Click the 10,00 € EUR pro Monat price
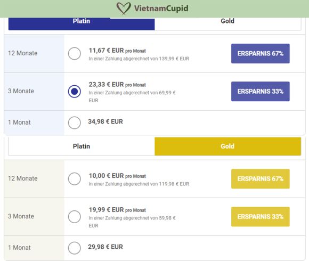The image size is (309, 261). coord(117,176)
